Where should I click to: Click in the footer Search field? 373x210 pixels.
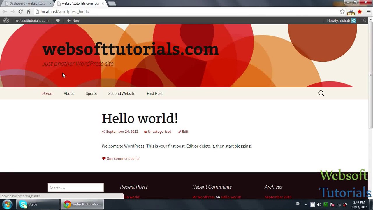(76, 188)
